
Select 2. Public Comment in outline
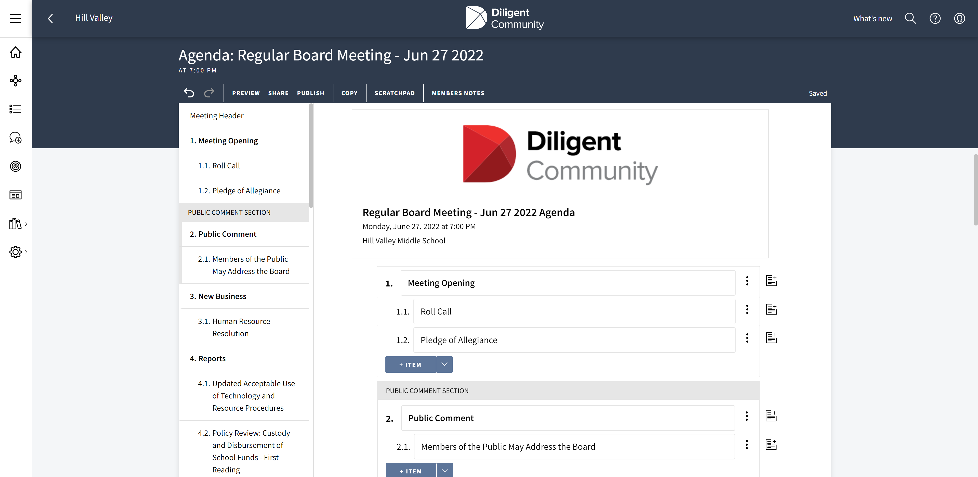[245, 234]
